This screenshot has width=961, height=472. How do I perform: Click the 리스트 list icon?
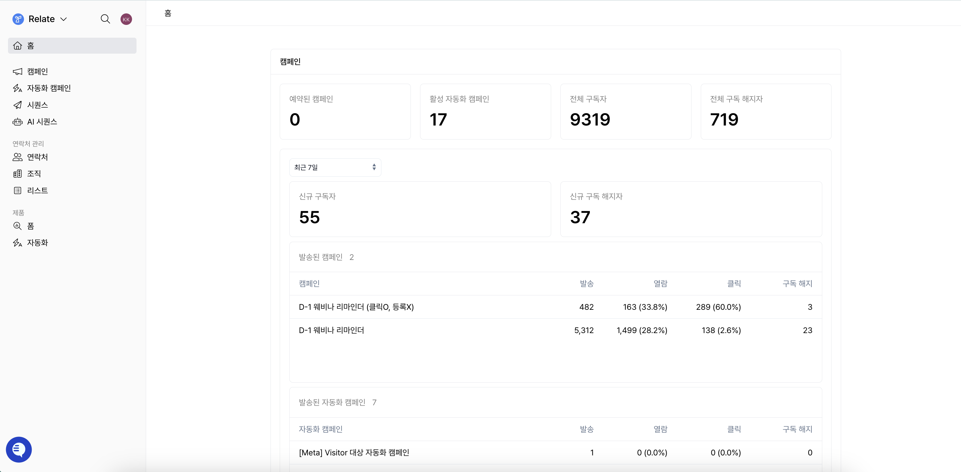[18, 191]
